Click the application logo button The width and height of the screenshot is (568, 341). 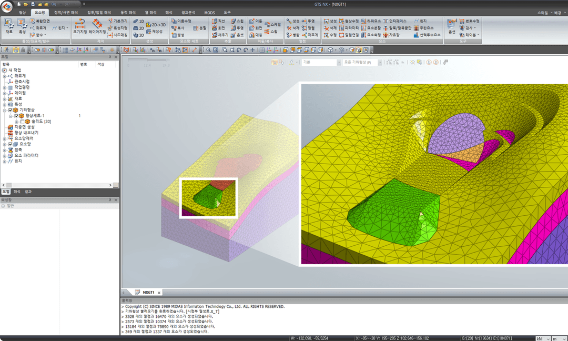point(7,6)
